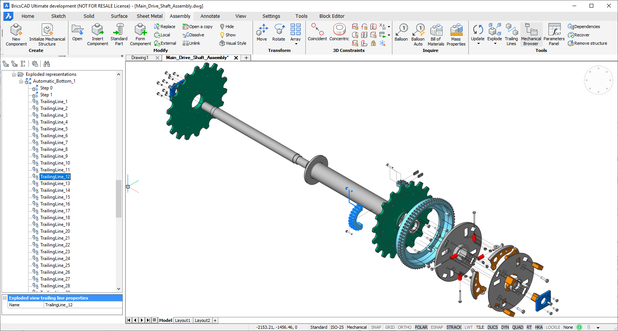Open the Array dropdown arrow

296,44
